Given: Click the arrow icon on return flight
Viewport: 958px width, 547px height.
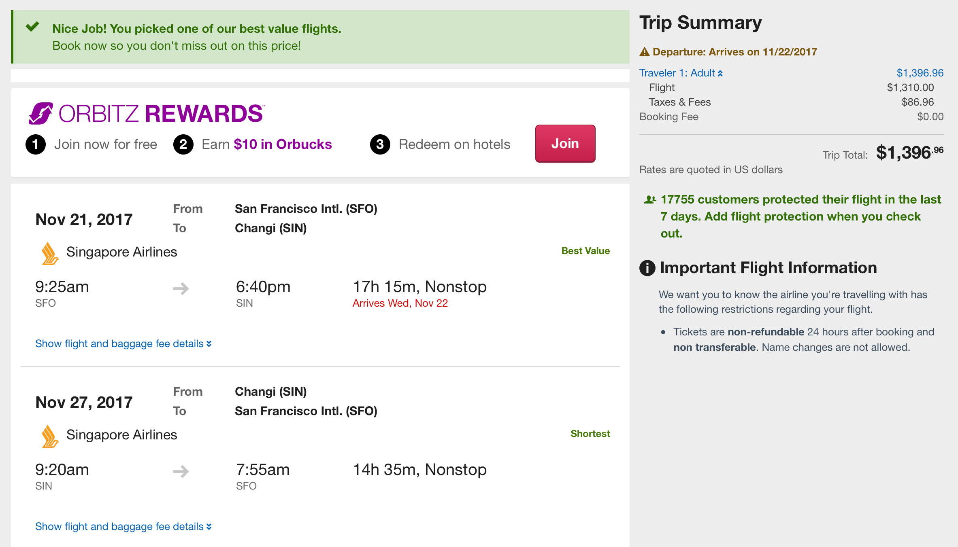Looking at the screenshot, I should [x=181, y=471].
